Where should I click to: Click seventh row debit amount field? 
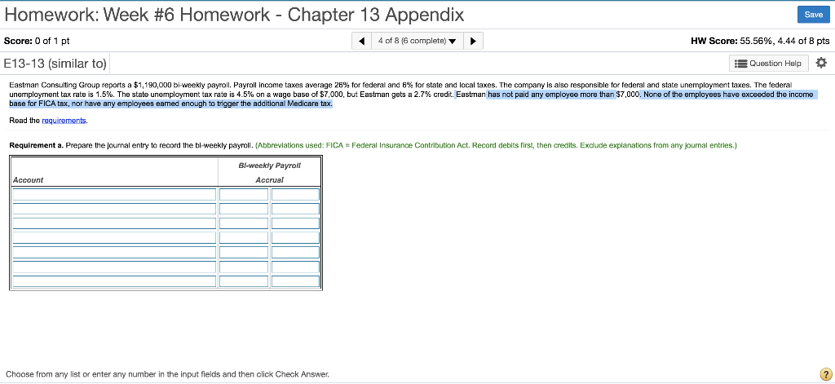244,280
